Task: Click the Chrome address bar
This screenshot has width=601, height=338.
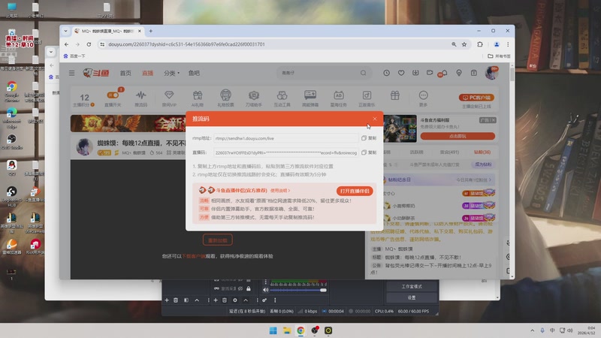Action: [276, 44]
